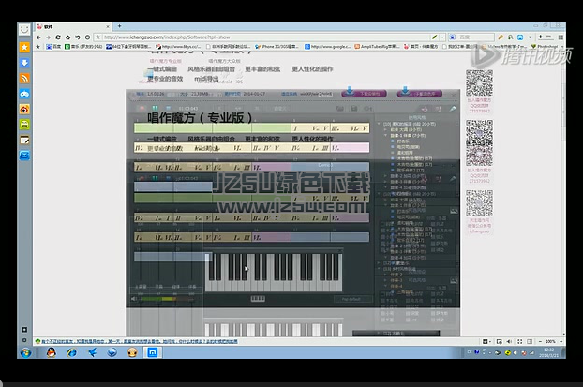Click the Windows Start button

[25, 351]
